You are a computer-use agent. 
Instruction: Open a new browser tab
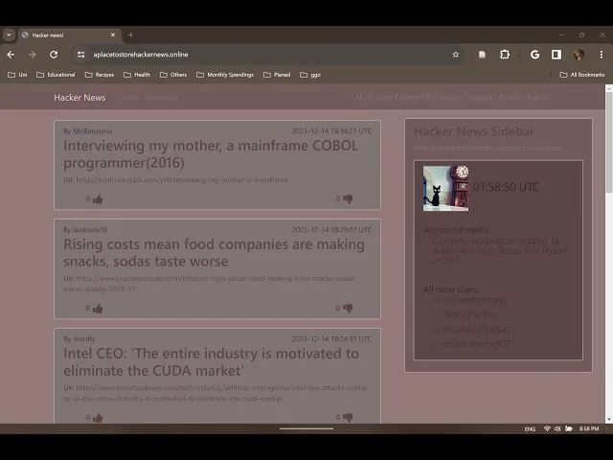(130, 34)
